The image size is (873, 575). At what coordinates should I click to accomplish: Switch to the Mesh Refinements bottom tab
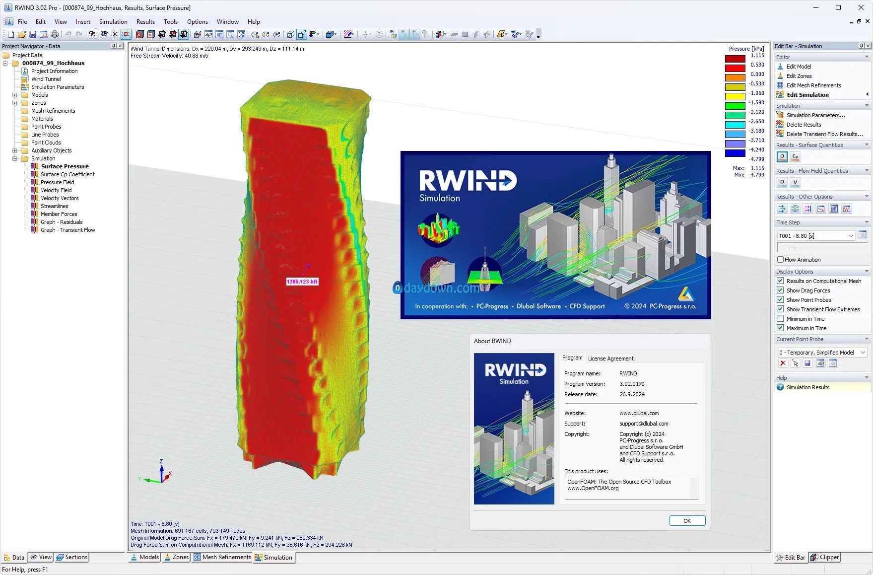coord(222,557)
